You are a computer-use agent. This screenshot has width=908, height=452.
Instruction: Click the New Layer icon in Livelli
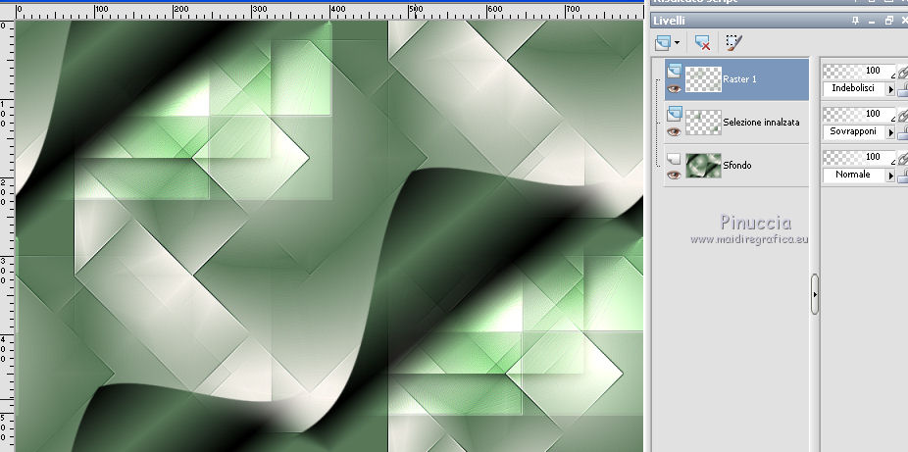click(662, 42)
